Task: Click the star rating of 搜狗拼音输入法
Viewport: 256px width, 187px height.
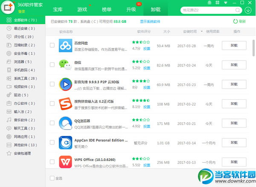Action: (x=141, y=101)
